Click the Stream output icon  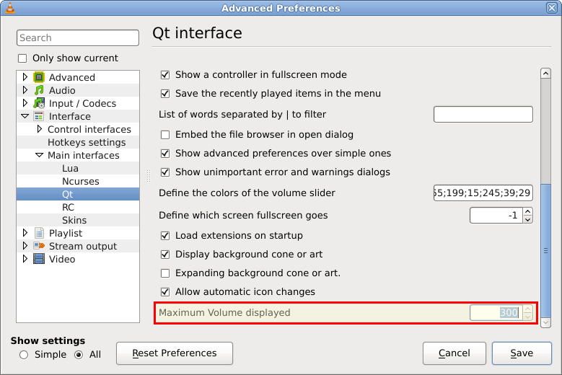(x=39, y=246)
